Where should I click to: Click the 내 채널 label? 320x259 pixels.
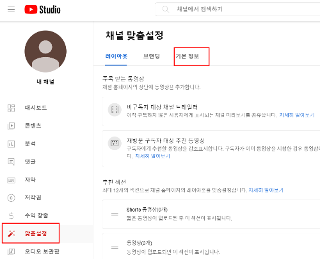coord(45,81)
